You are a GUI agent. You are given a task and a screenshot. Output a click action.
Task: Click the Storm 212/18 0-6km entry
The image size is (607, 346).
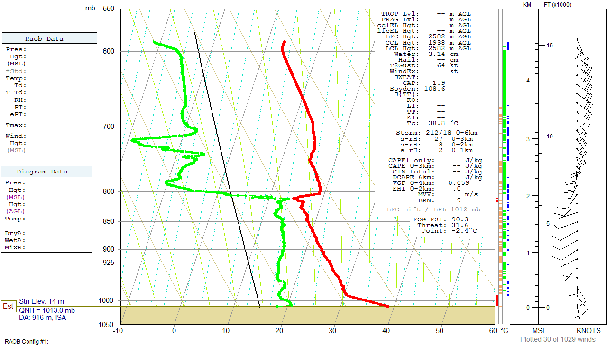tap(436, 133)
